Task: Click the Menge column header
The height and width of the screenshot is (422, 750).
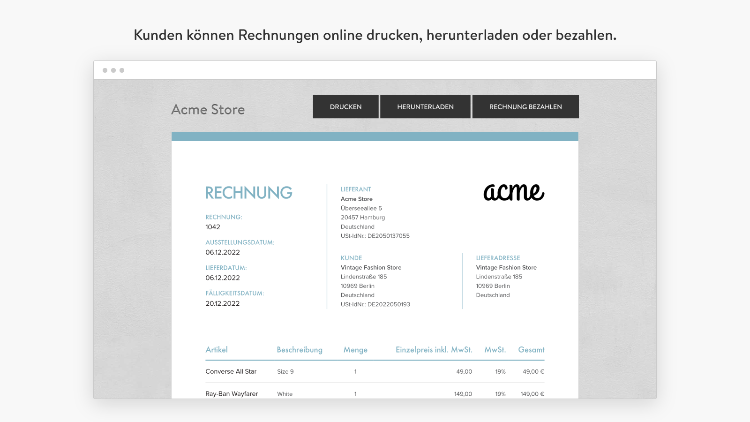Action: [x=355, y=350]
